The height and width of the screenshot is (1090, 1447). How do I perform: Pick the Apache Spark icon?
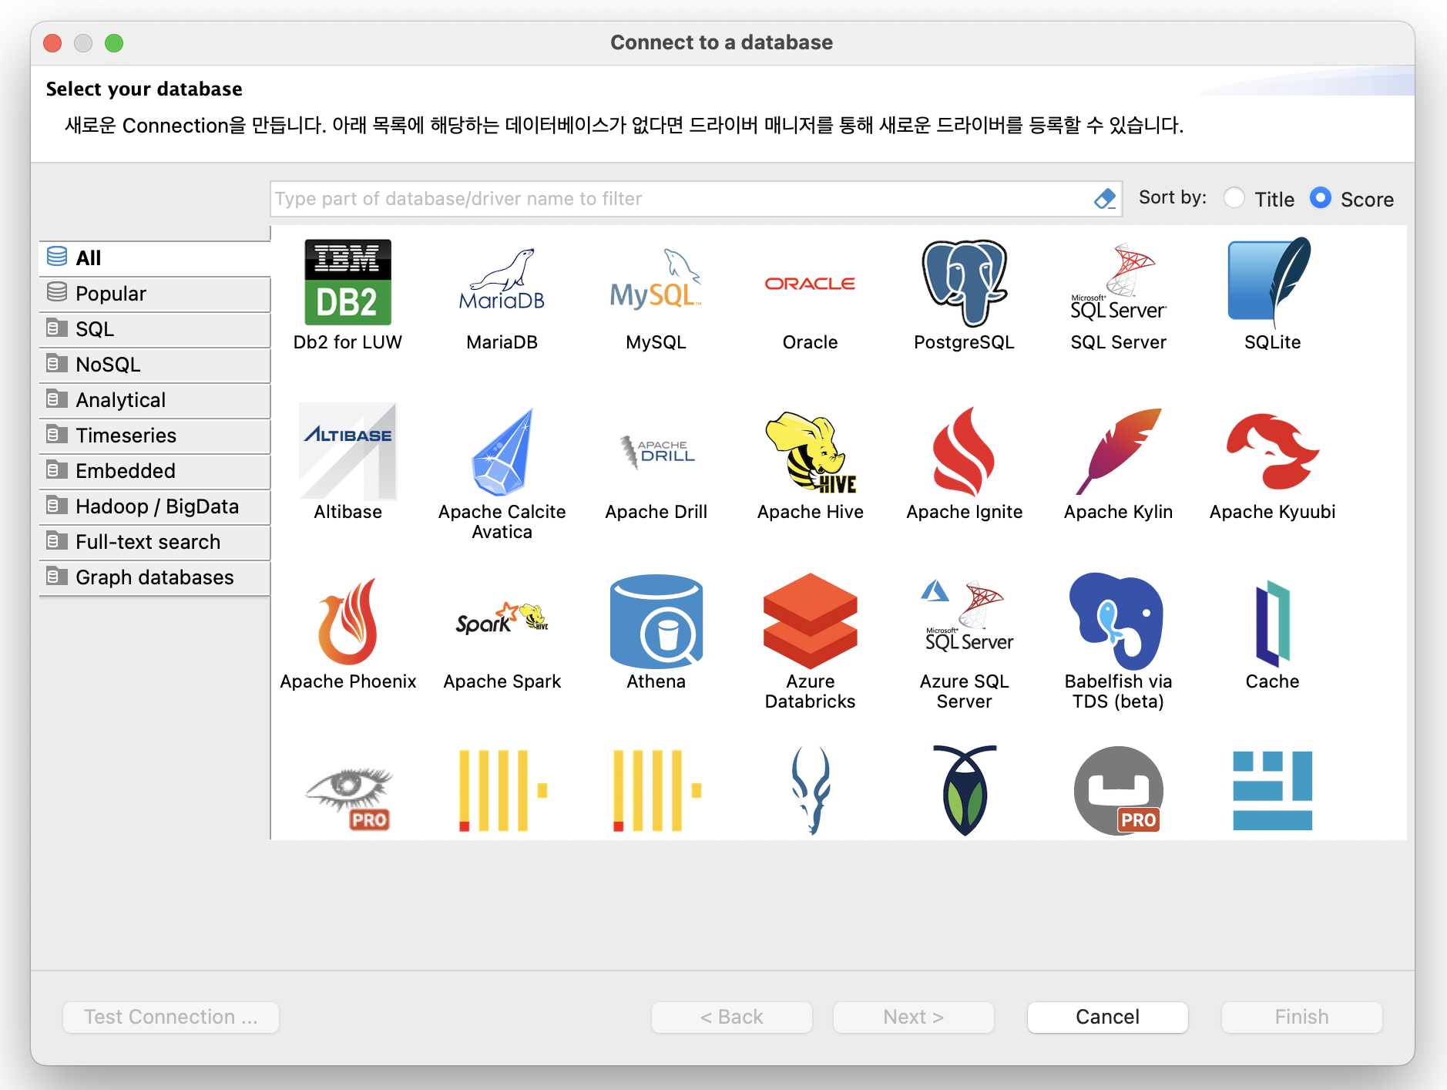(502, 618)
